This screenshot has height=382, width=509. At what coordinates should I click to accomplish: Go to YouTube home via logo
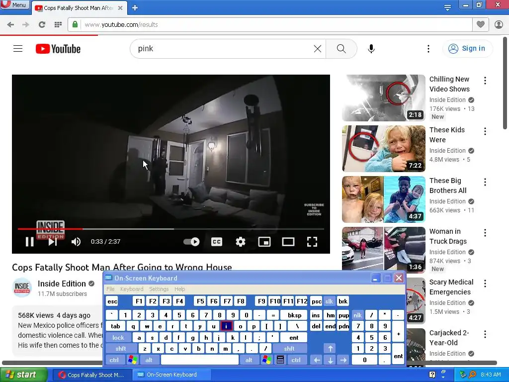(58, 49)
